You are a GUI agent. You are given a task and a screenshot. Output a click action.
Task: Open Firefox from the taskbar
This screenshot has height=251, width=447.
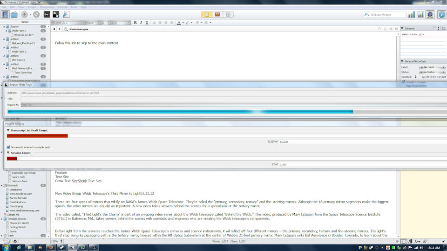click(x=51, y=248)
